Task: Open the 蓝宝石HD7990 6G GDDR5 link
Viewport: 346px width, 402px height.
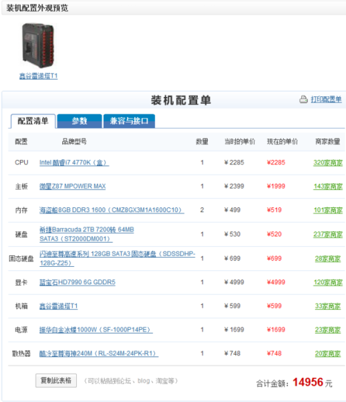Action: pos(78,282)
